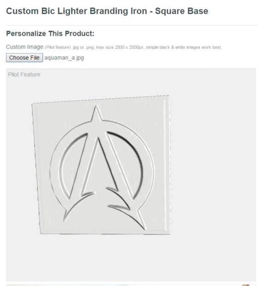Click the Choose File button
The image size is (260, 286).
pyautogui.click(x=24, y=58)
